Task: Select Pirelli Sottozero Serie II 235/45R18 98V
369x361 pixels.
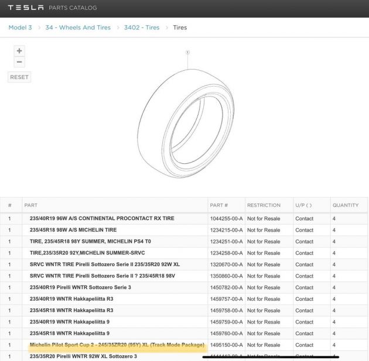Action: 102,276
